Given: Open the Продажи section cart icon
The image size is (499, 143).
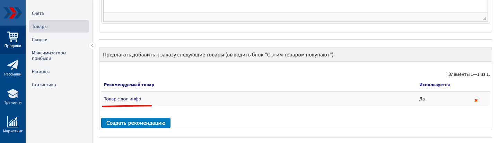Looking at the screenshot, I should click(x=13, y=36).
